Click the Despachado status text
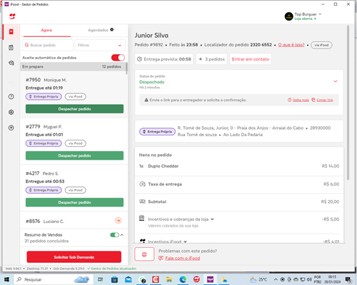Screen dimensions: 357x285 pyautogui.click(x=152, y=82)
